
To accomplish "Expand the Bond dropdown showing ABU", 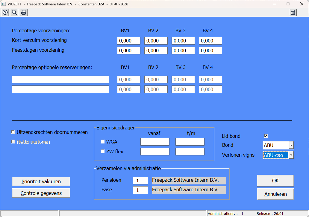I will [291, 146].
